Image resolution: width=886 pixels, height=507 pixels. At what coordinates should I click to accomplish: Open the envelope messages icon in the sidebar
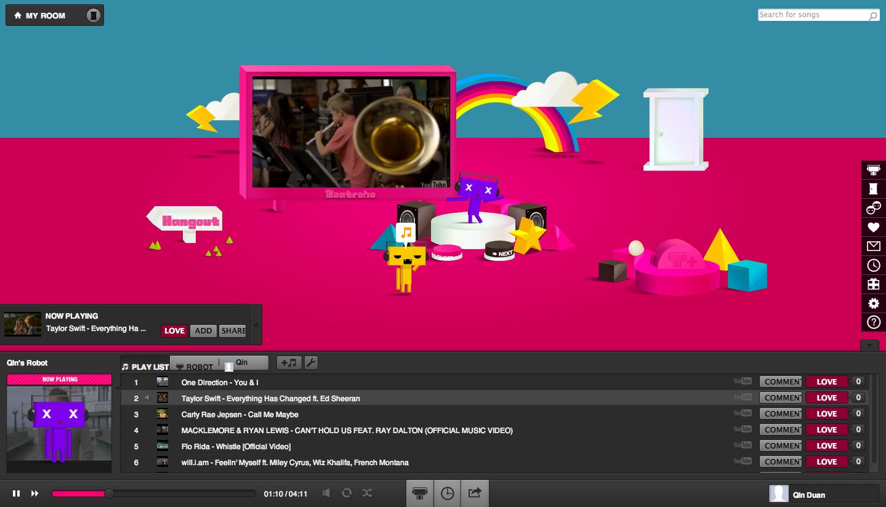[x=873, y=246]
